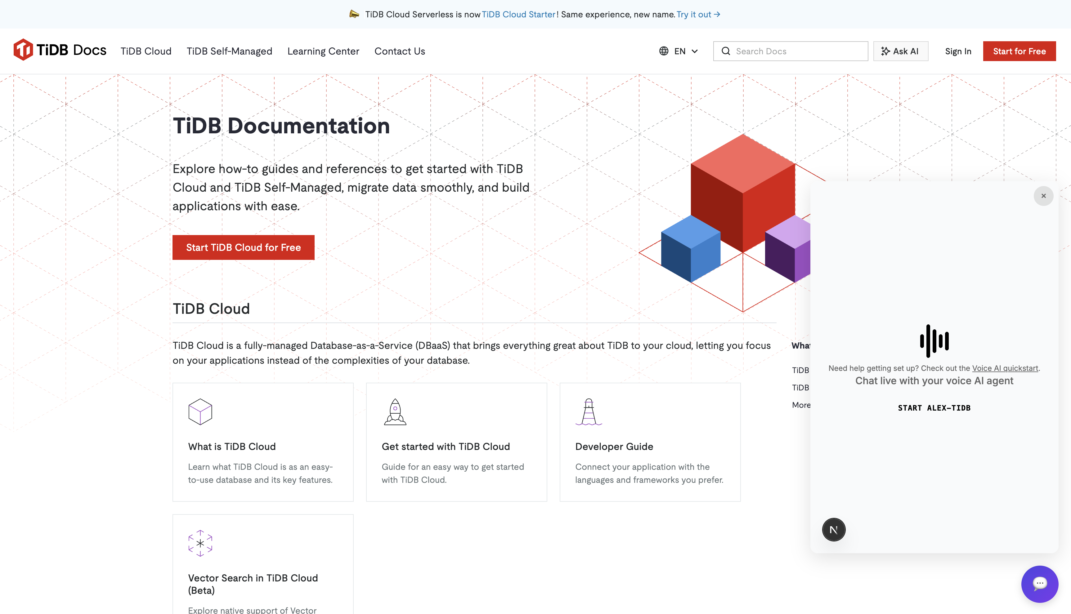Click the rocket icon on Get started card
This screenshot has height=614, width=1071.
coord(395,412)
